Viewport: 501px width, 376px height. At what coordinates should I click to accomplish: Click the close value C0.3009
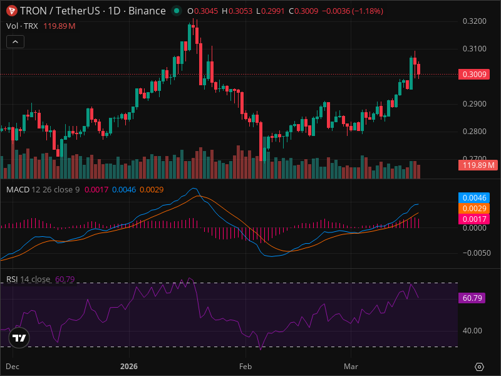pyautogui.click(x=304, y=11)
